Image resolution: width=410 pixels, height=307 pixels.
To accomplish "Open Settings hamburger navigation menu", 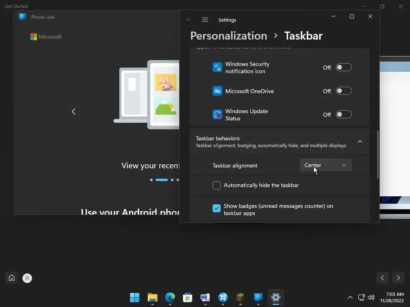I will tap(205, 20).
